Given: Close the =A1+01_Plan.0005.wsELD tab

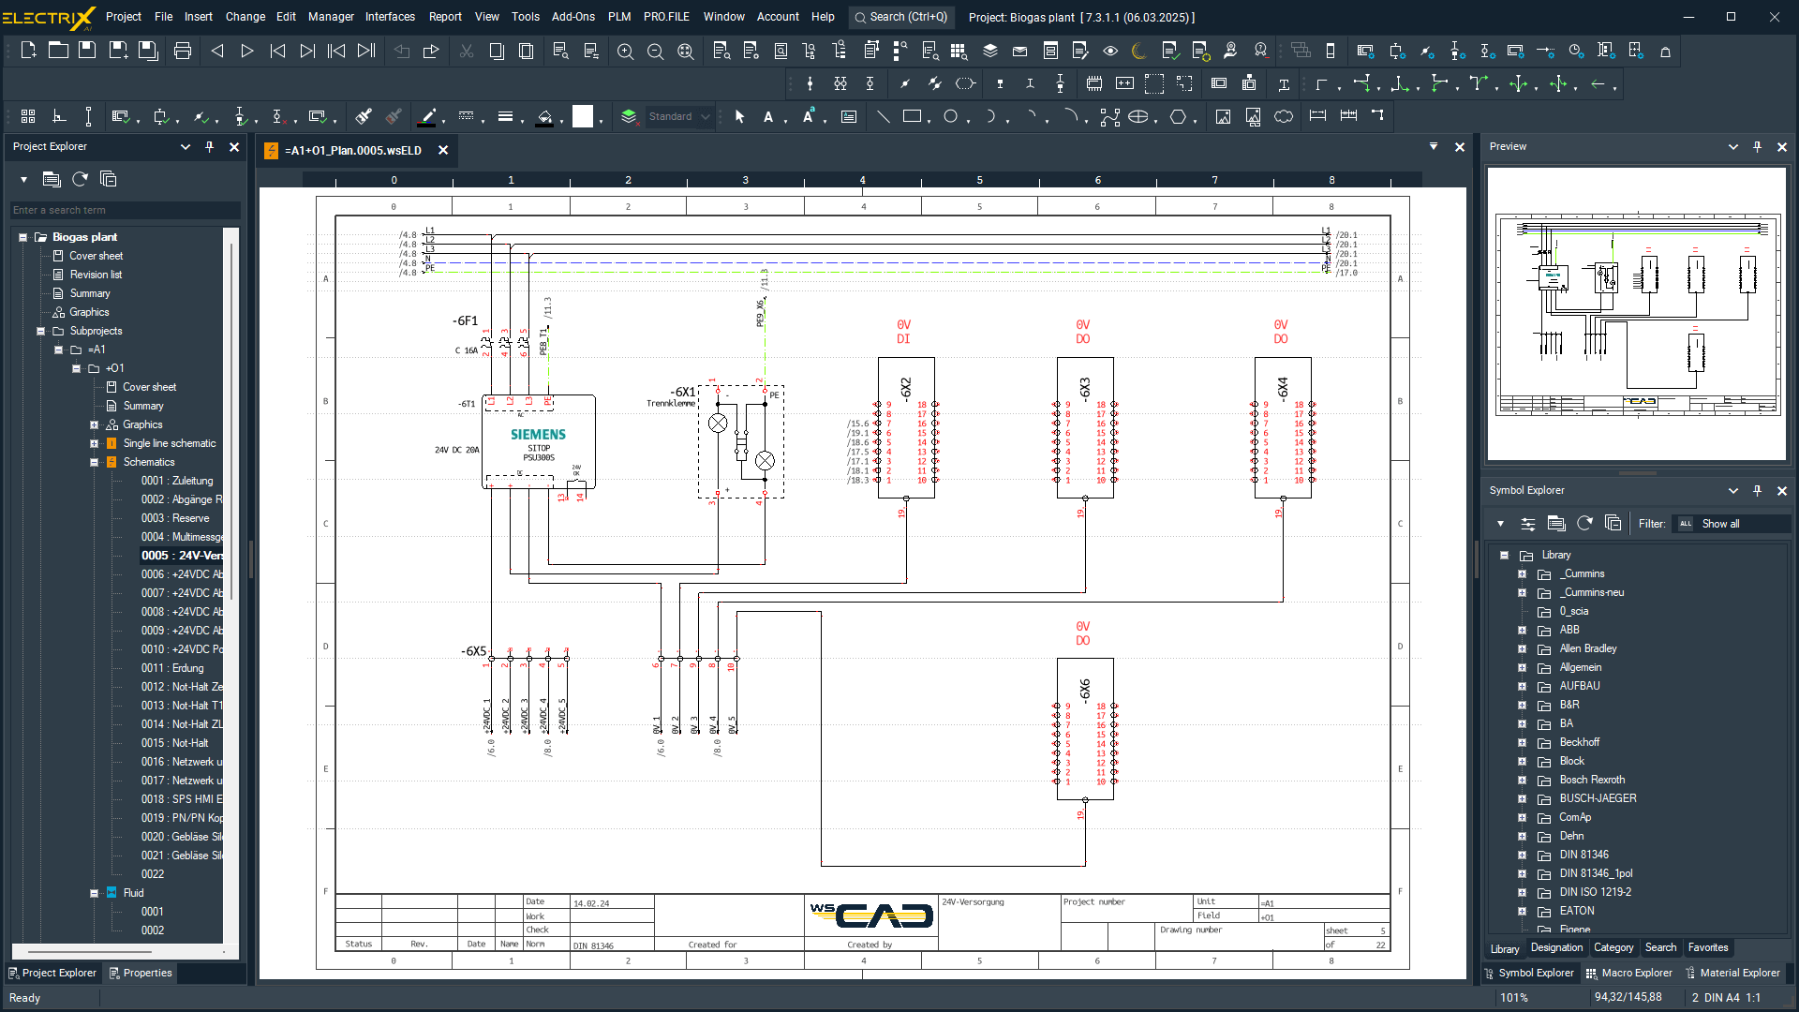Looking at the screenshot, I should point(443,150).
